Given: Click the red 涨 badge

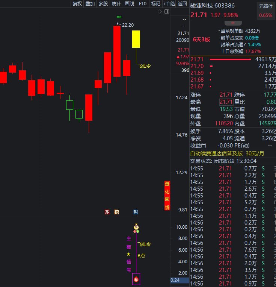Looking at the screenshot, I should [107, 212].
